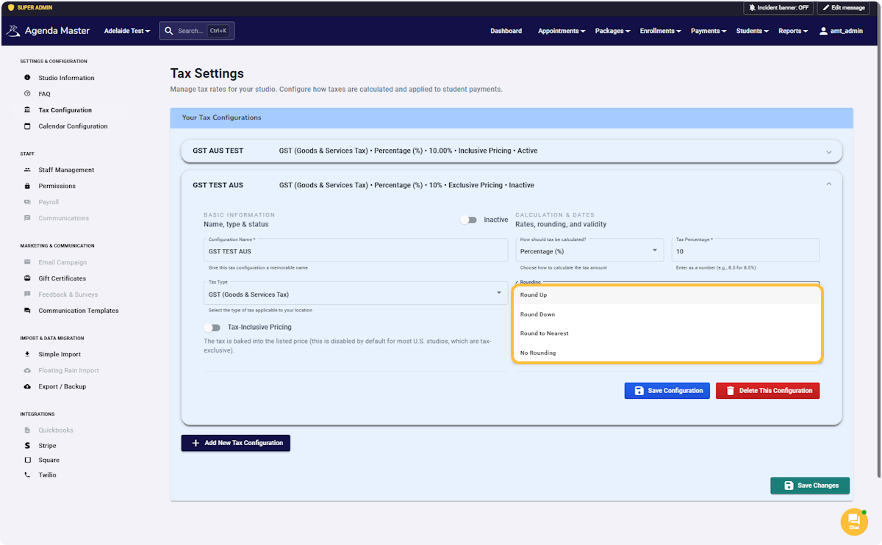Open the chat widget bubble
882x545 pixels.
pyautogui.click(x=854, y=521)
